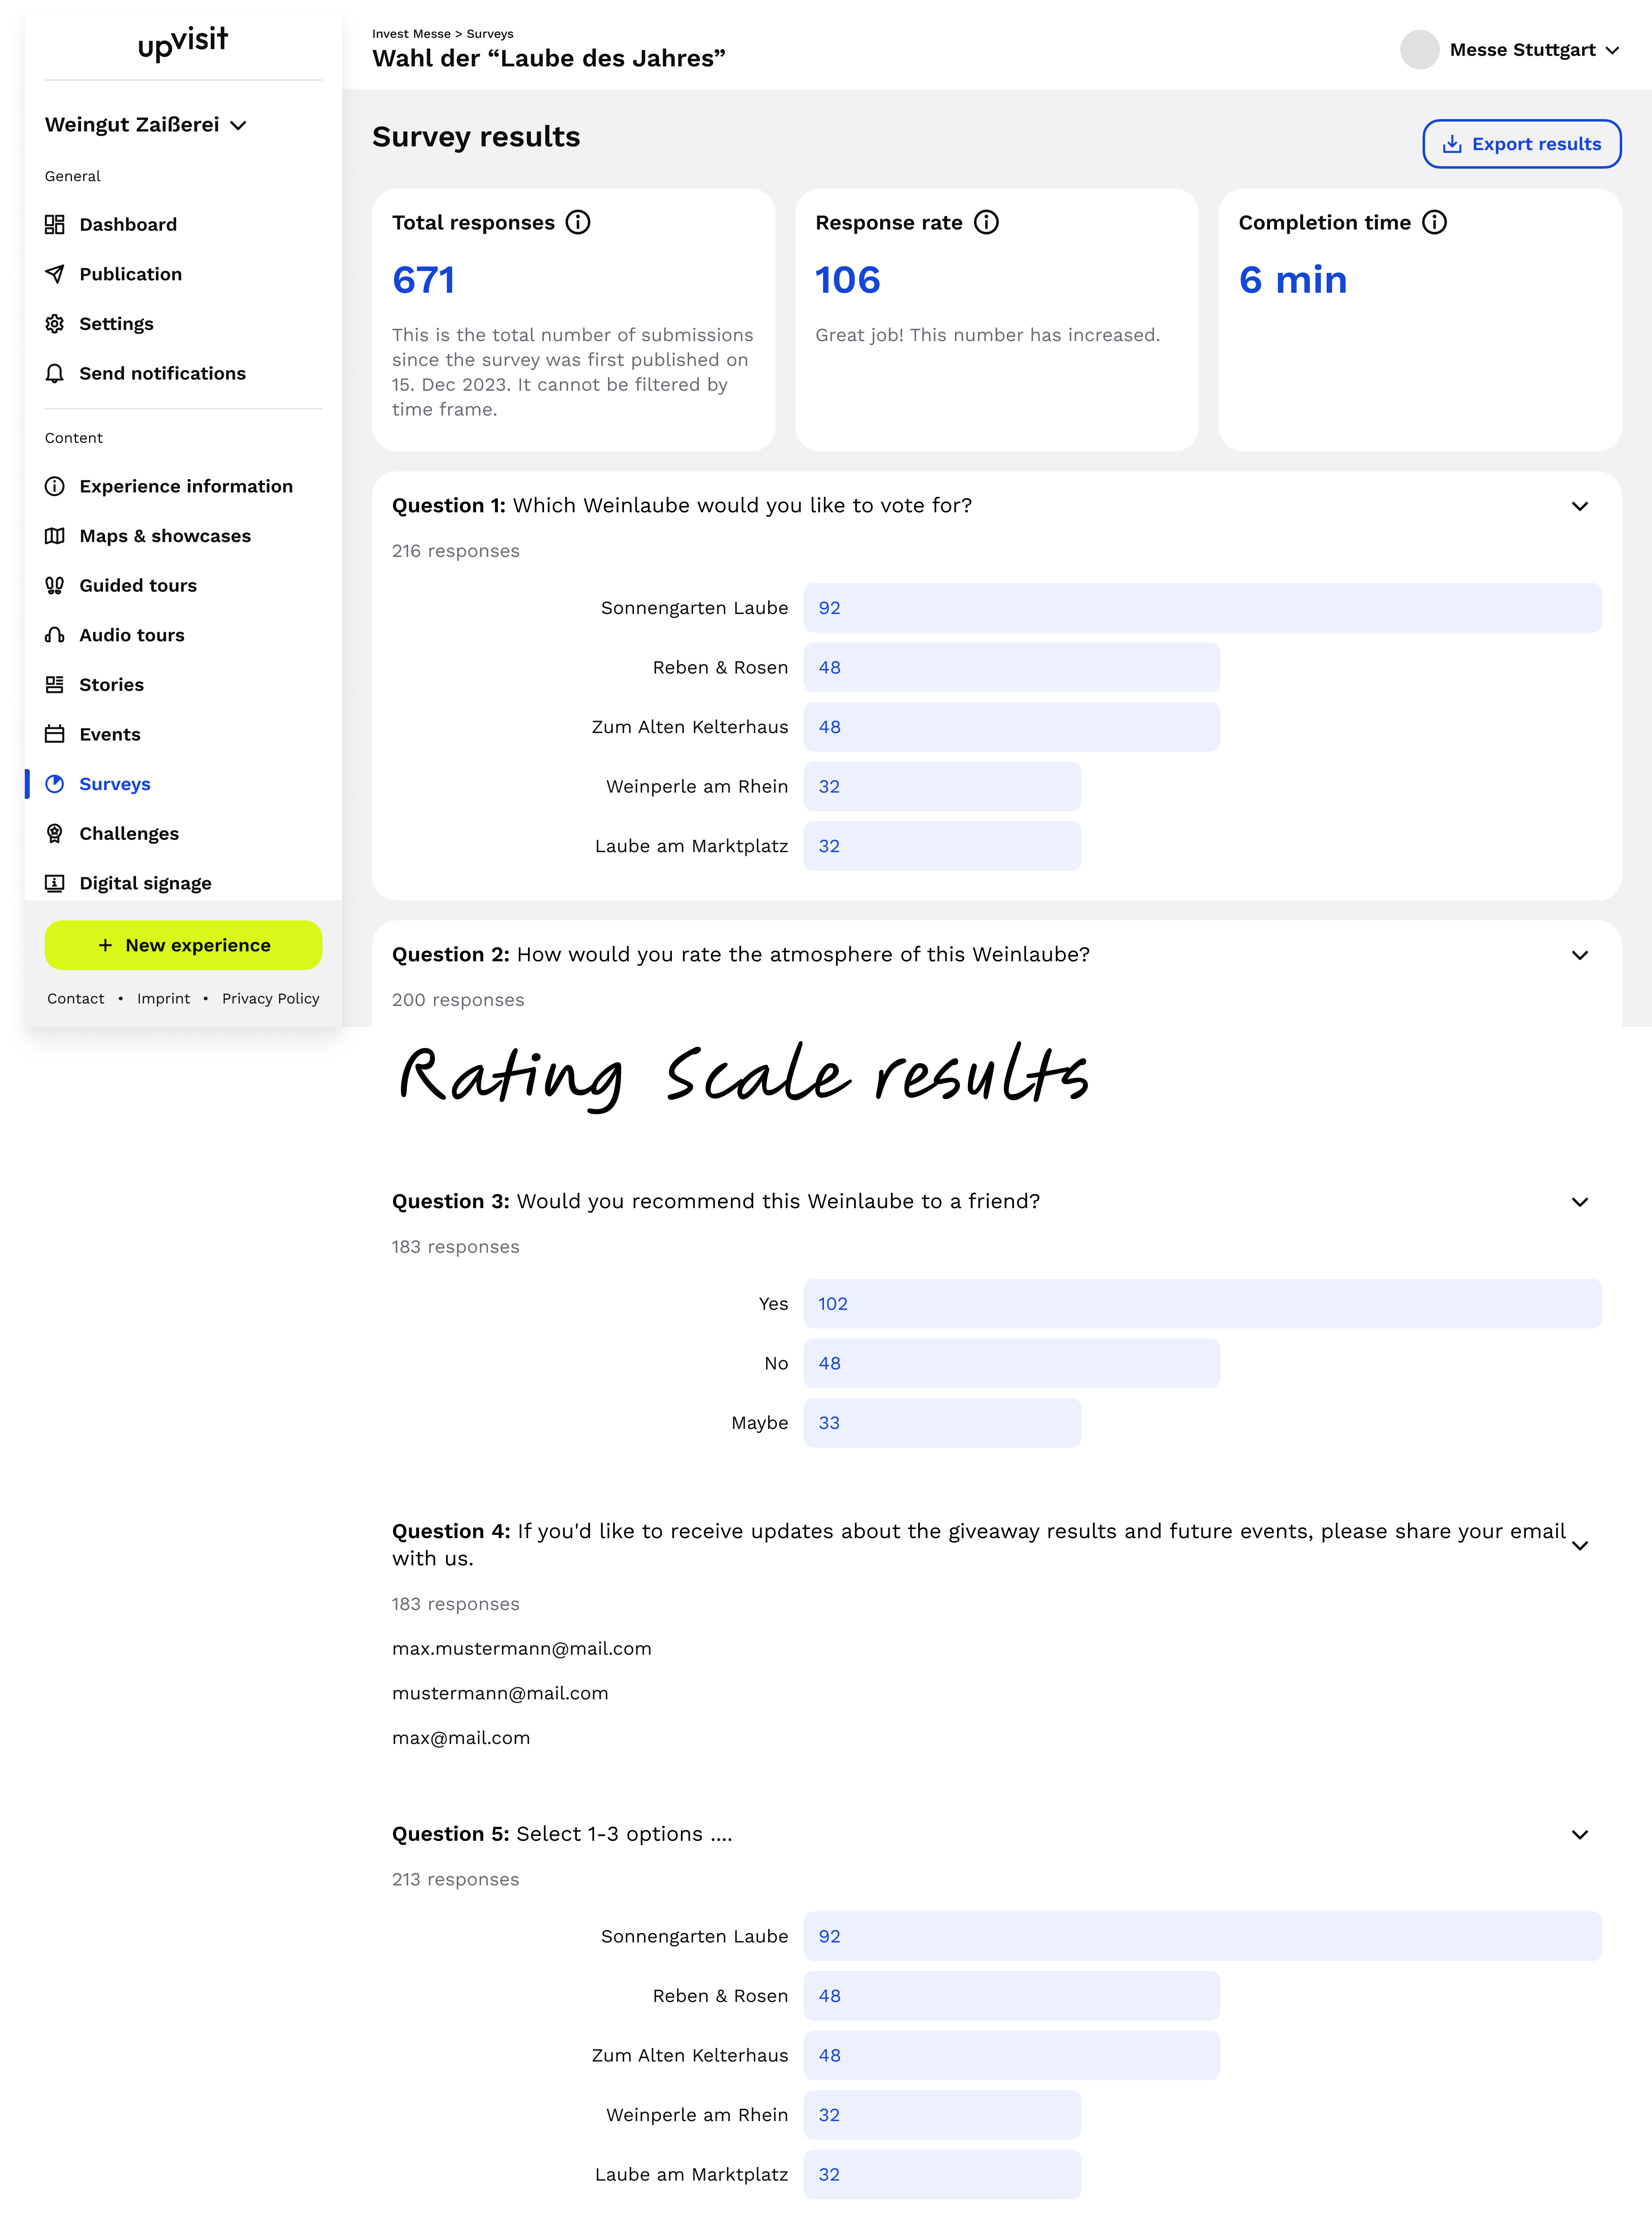The image size is (1652, 2229).
Task: Select Surveys in the sidebar
Action: (114, 784)
